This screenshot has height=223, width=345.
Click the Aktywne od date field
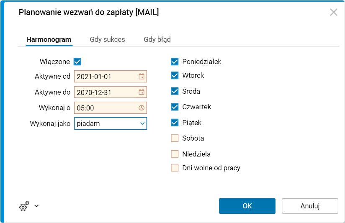click(x=105, y=77)
